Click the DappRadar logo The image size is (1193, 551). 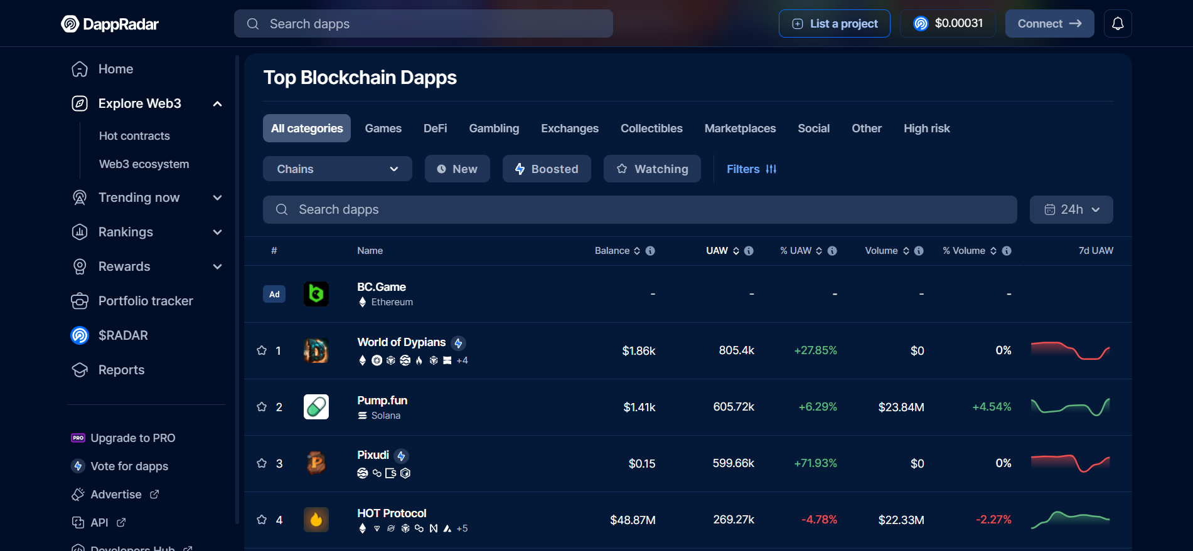pyautogui.click(x=110, y=24)
